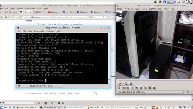This screenshot has height=109, width=193.
Task: Click GitHub Octocat footer logo
Action: 95,94
